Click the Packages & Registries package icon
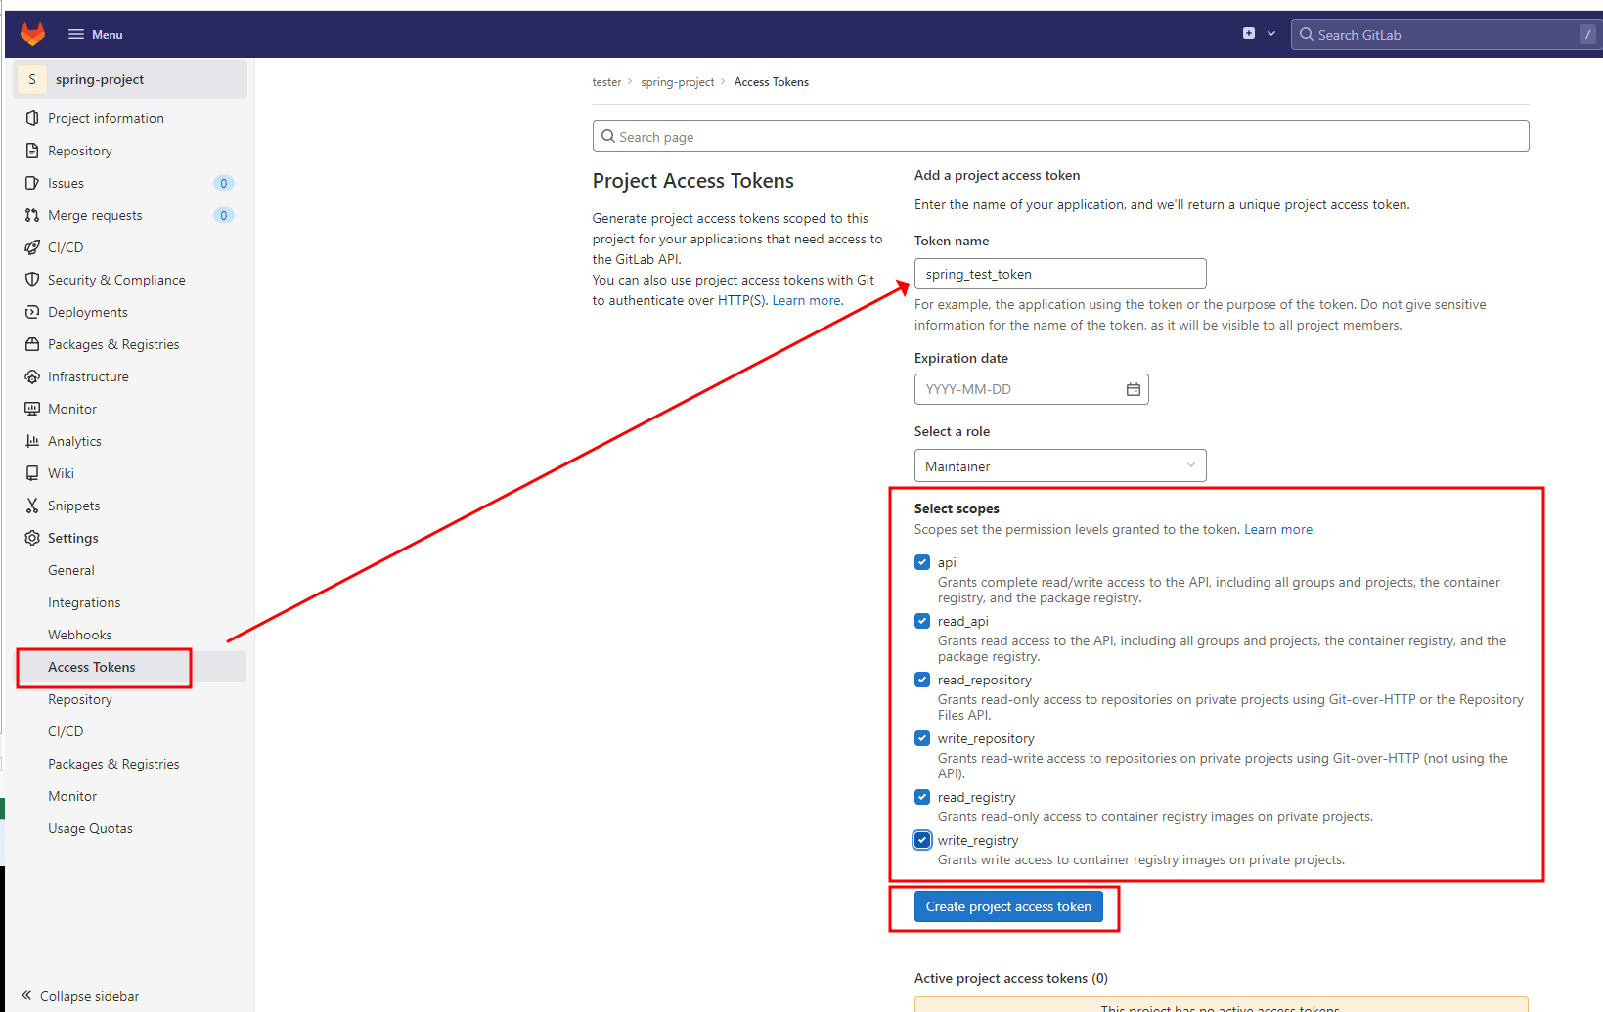The height and width of the screenshot is (1012, 1603). point(32,344)
